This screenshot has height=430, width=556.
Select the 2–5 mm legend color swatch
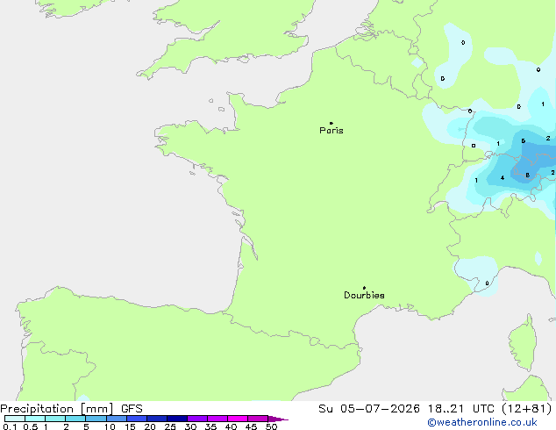(75, 419)
